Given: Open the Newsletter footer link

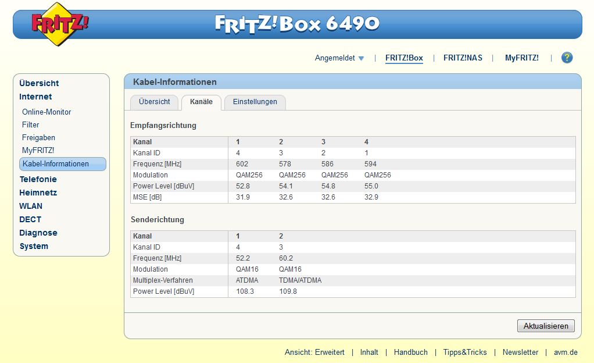Looking at the screenshot, I should (x=520, y=353).
